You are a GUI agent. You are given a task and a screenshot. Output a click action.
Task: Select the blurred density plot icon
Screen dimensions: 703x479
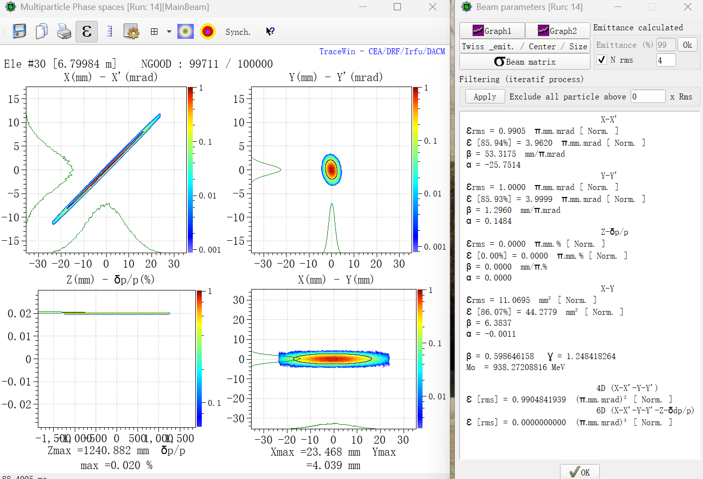[x=185, y=31]
